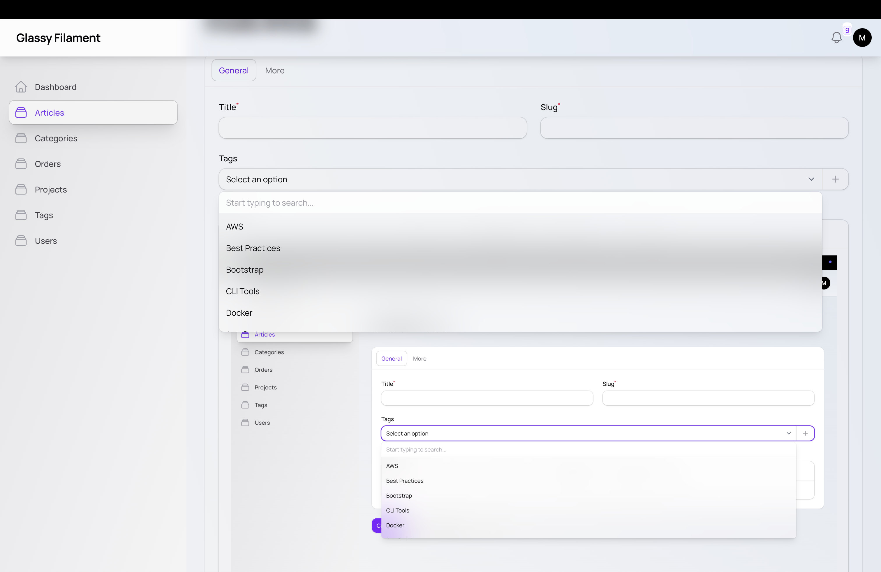Viewport: 881px width, 572px height.
Task: Click the Tags icon in embedded preview sidebar
Action: [245, 405]
